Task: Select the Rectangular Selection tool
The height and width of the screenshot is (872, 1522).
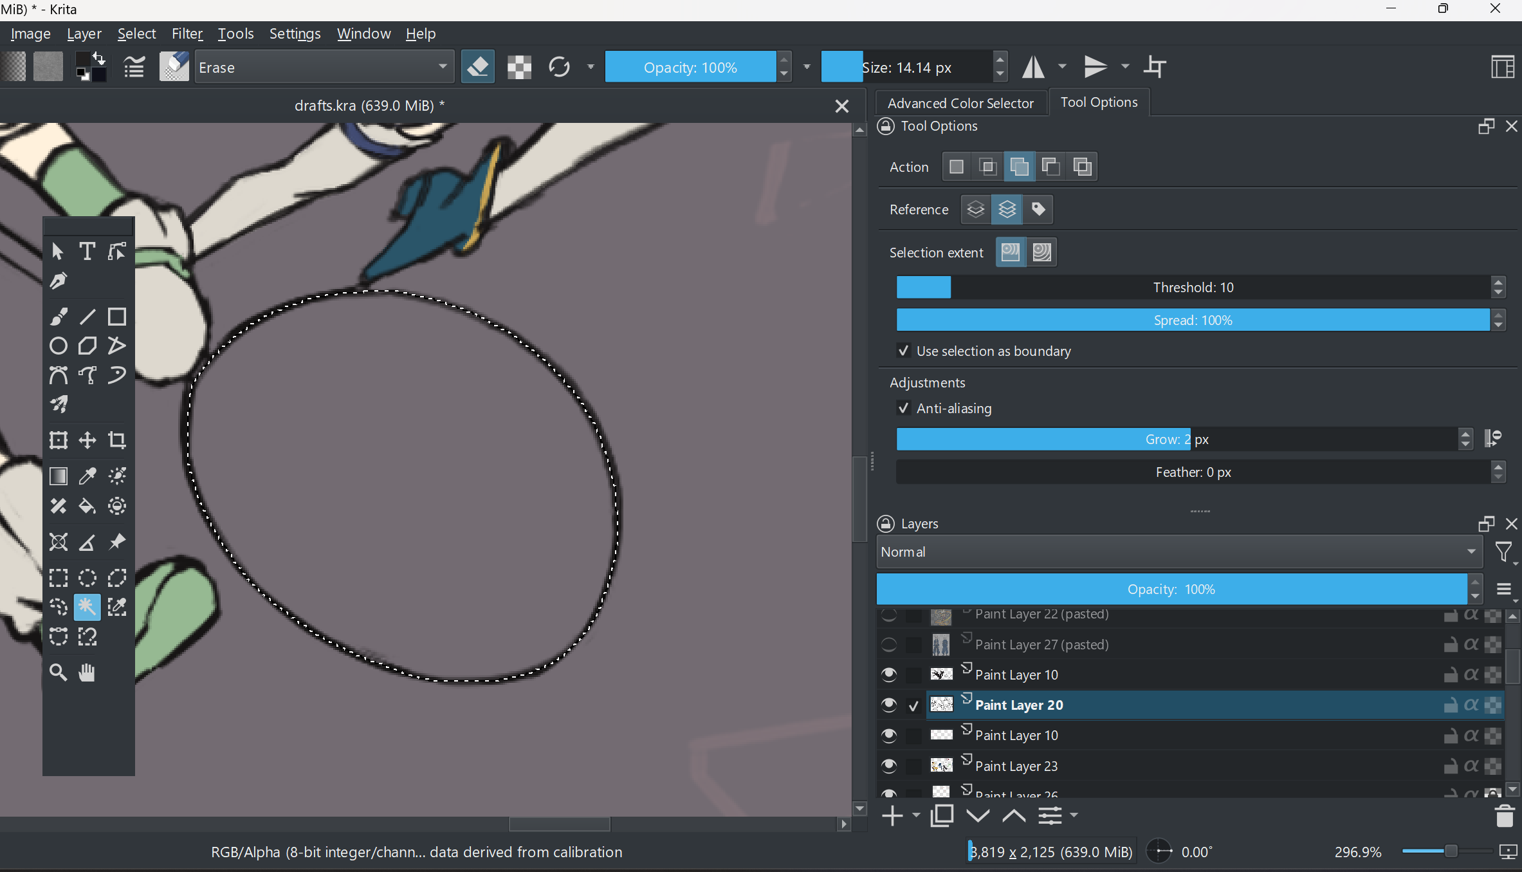Action: tap(59, 577)
